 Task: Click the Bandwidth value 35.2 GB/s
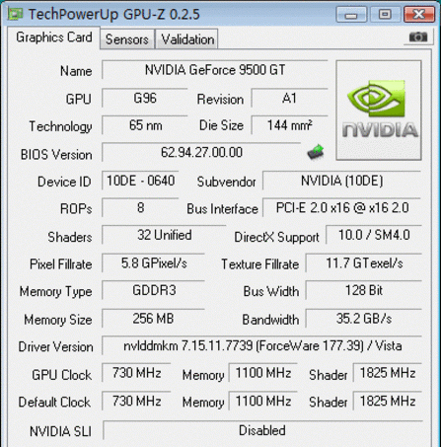[364, 318]
